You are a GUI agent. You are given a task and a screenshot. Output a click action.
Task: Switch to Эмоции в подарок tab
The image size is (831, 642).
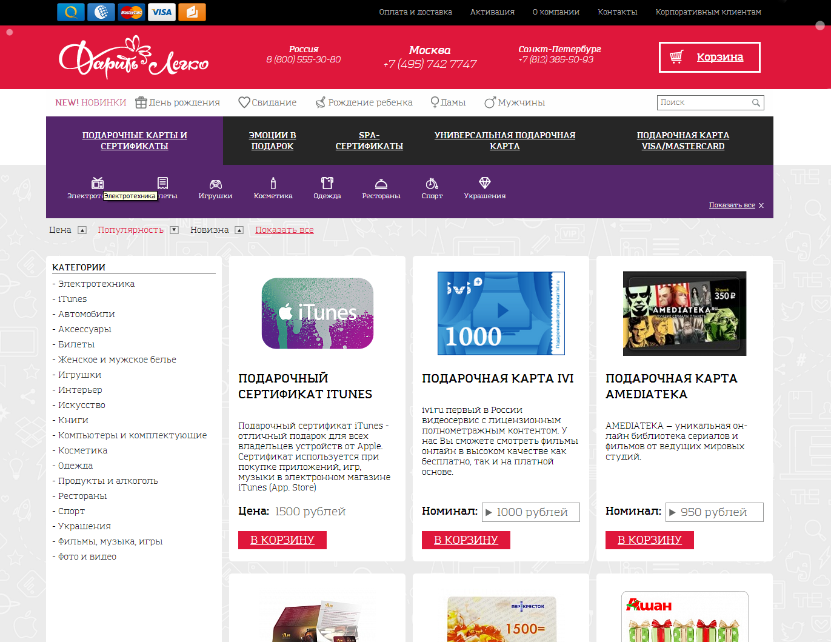click(x=272, y=141)
